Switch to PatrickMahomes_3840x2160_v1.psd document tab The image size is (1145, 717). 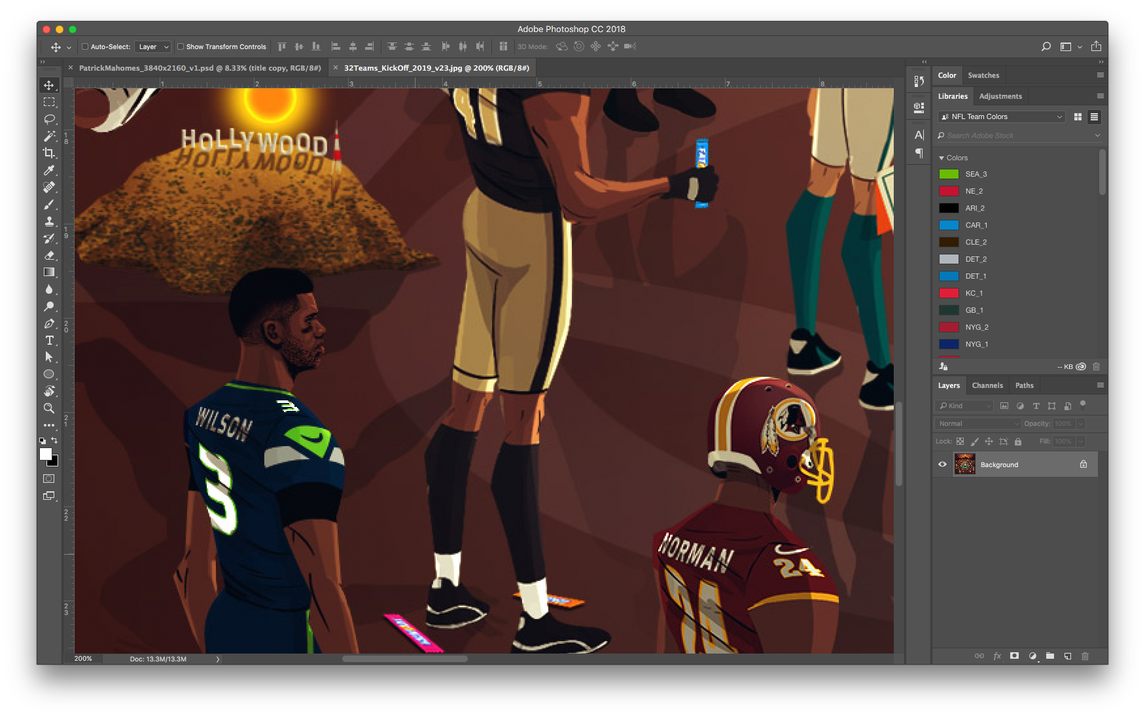tap(200, 68)
